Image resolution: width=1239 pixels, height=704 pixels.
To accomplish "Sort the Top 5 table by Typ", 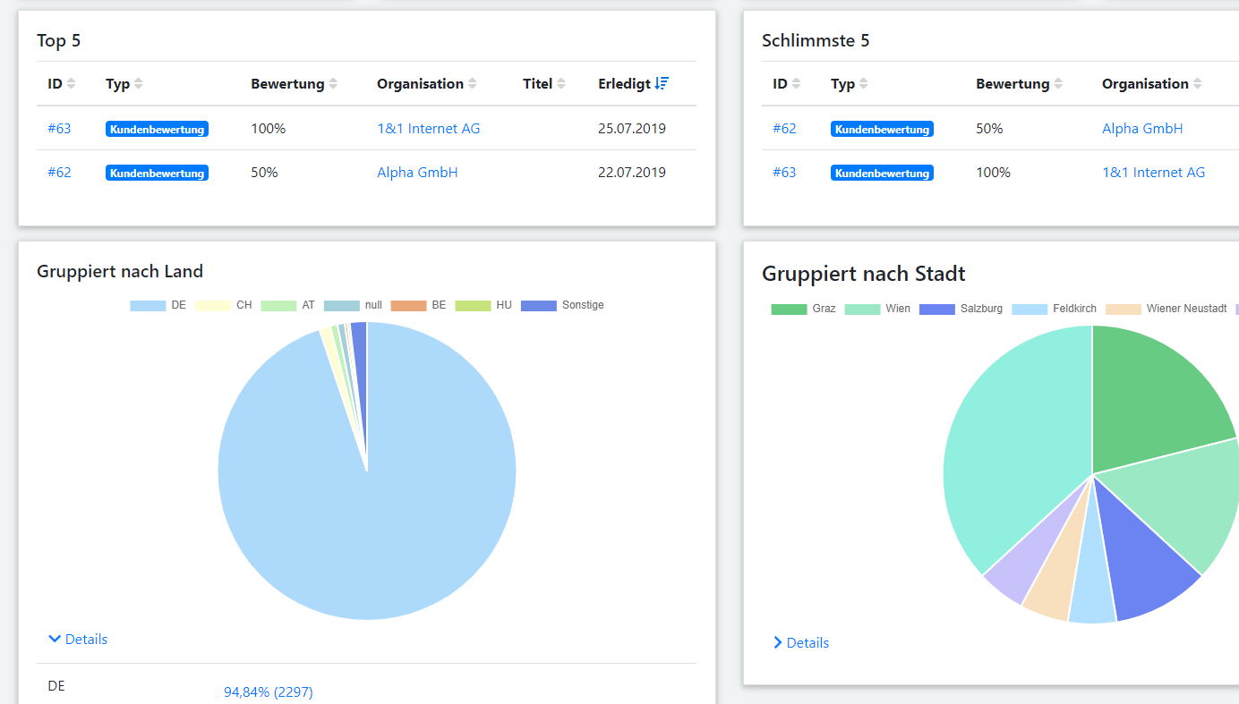I will (124, 84).
